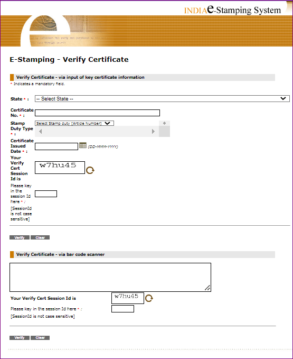The width and height of the screenshot is (293, 359).
Task: Click the captcha image in key certificate section
Action: [60, 168]
